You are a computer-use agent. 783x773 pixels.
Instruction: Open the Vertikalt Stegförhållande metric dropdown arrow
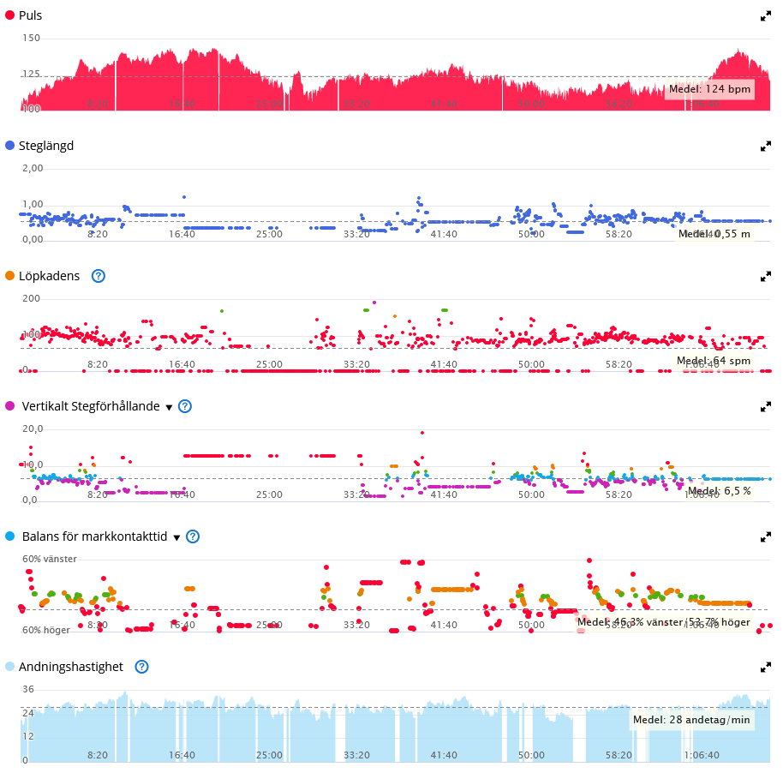pyautogui.click(x=170, y=407)
